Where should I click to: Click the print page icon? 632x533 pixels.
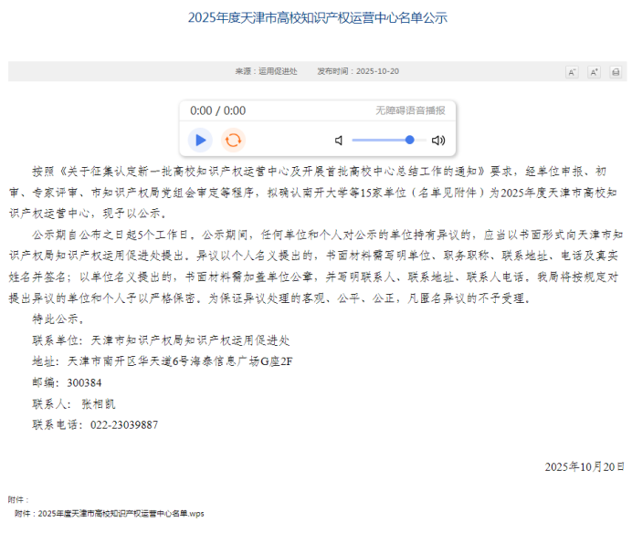pyautogui.click(x=616, y=72)
